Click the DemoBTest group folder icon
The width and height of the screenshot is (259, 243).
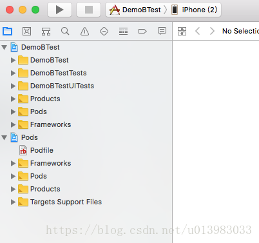click(x=23, y=60)
